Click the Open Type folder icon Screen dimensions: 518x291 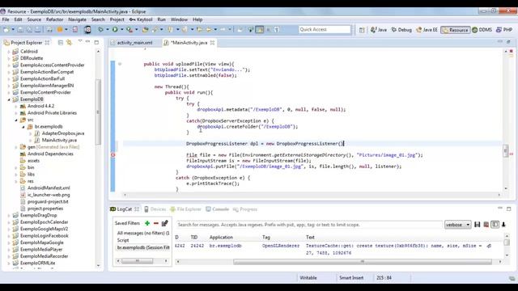click(146, 30)
